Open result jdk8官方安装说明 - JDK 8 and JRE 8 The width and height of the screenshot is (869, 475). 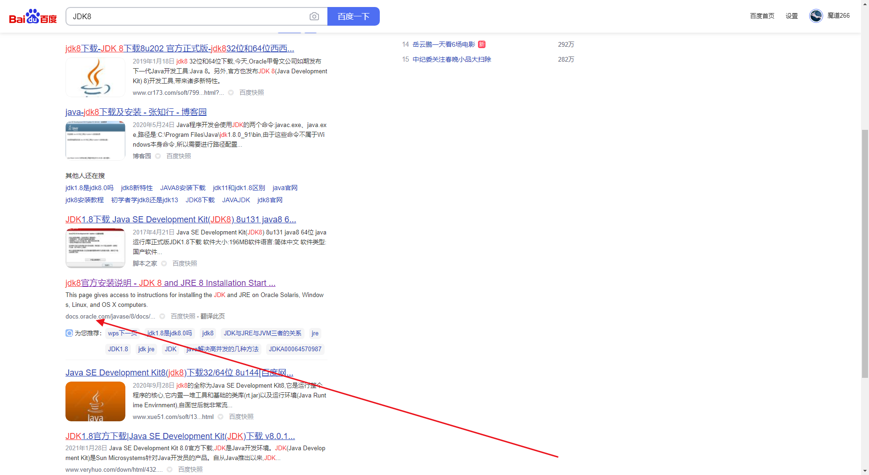170,283
